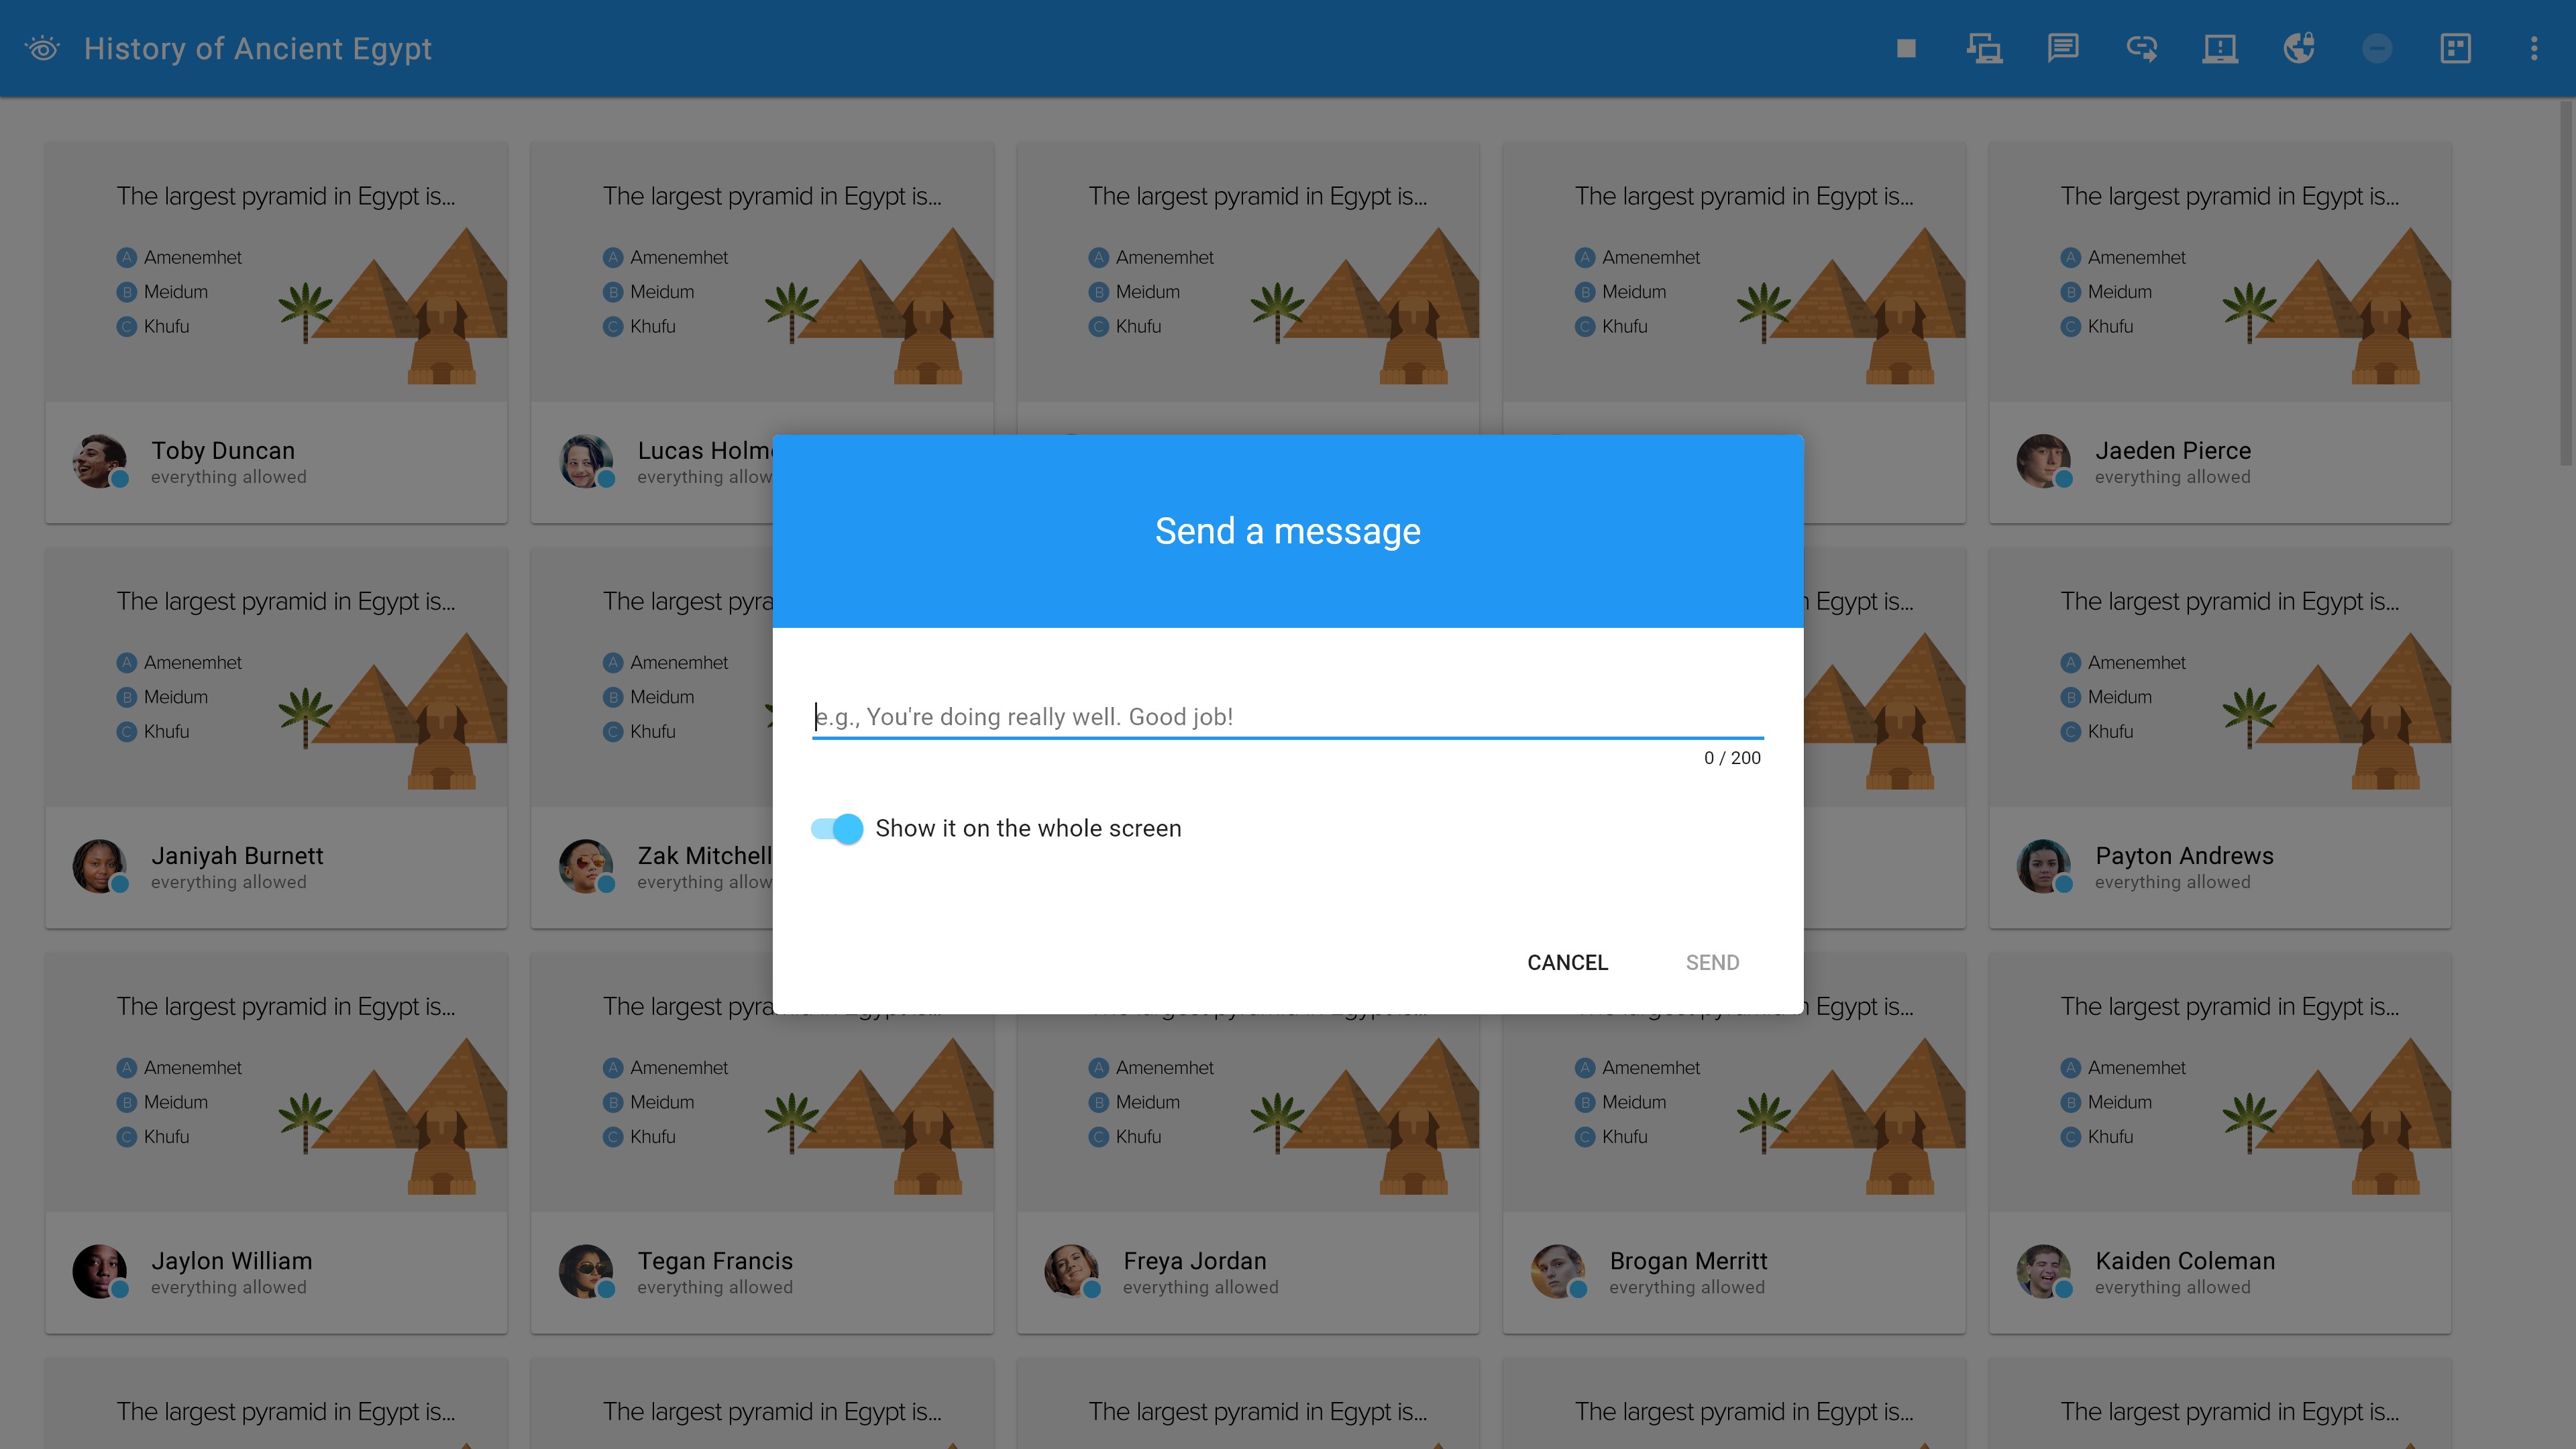
Task: Click everything allowed under Brogan Merritt
Action: pyautogui.click(x=1687, y=1287)
